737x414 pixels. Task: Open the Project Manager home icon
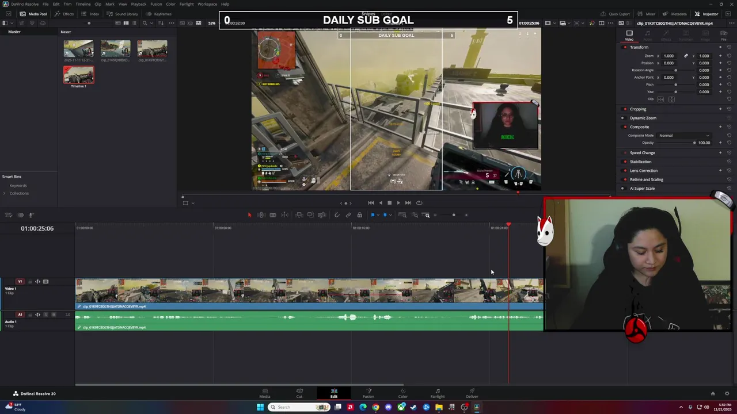click(x=713, y=394)
